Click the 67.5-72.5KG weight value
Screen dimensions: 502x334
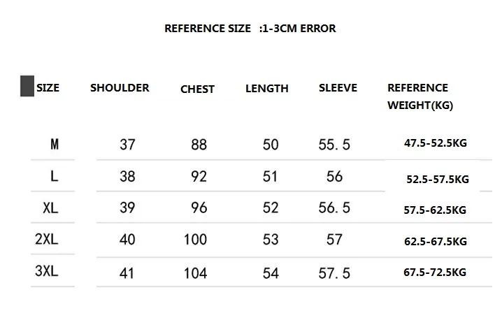click(x=435, y=273)
